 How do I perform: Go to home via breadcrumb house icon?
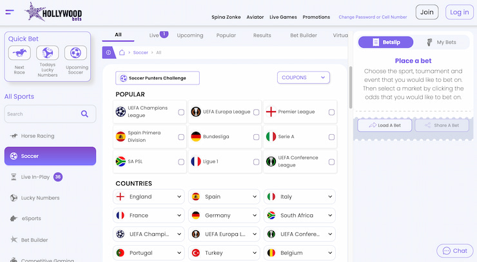[x=122, y=52]
